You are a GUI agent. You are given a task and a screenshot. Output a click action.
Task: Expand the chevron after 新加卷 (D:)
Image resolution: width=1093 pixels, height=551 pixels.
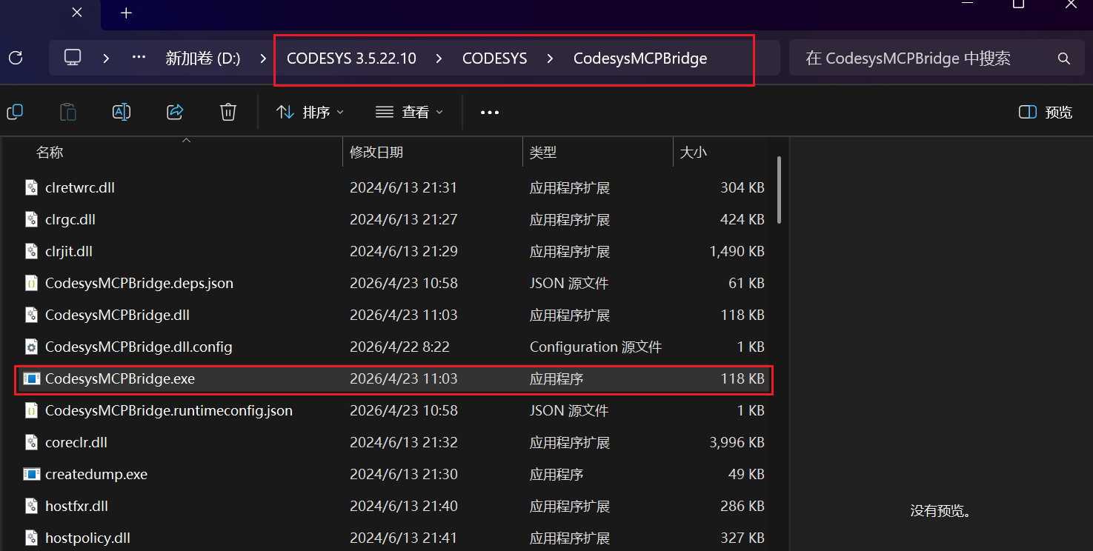(263, 58)
